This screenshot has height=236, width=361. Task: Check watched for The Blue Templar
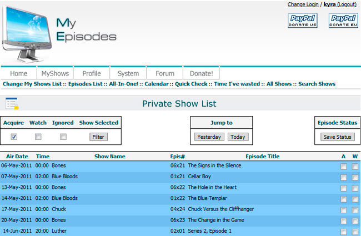point(355,199)
